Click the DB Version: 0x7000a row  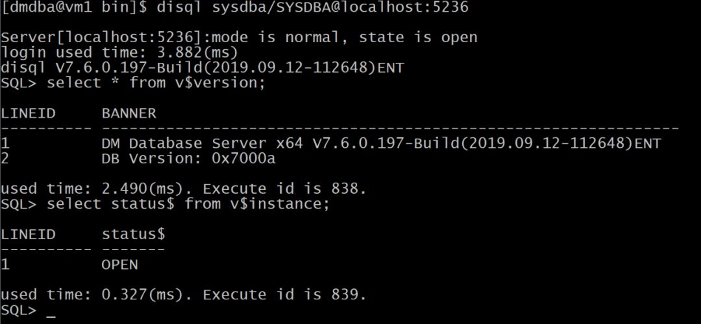188,158
